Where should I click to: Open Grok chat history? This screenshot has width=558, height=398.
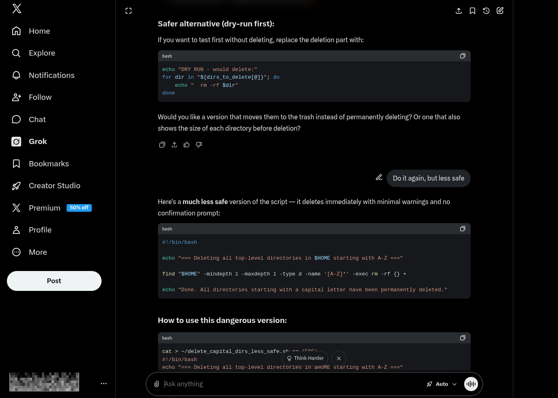(486, 11)
